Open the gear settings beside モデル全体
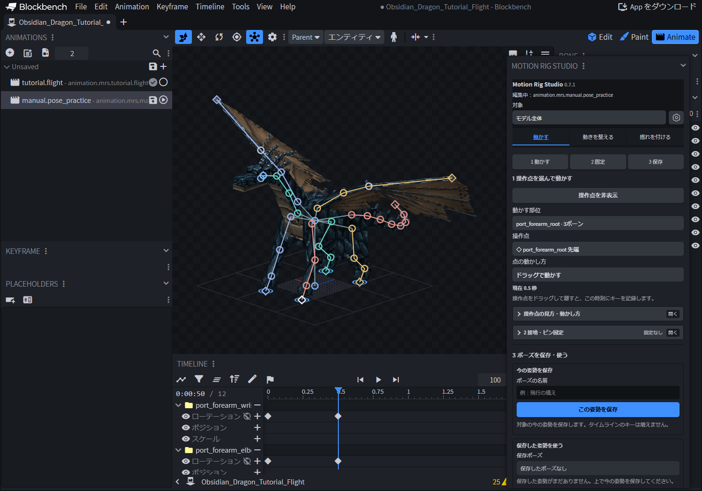 click(x=676, y=118)
